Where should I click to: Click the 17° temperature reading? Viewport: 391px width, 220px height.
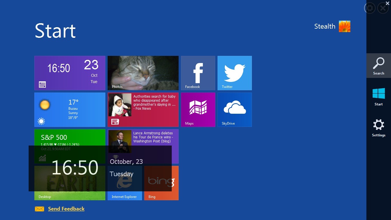(x=73, y=102)
